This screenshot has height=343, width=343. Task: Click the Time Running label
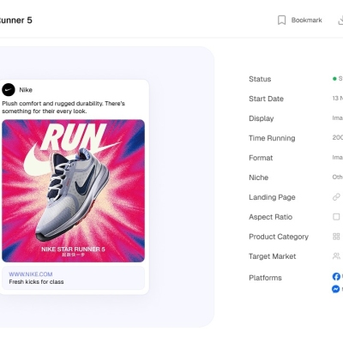(272, 138)
